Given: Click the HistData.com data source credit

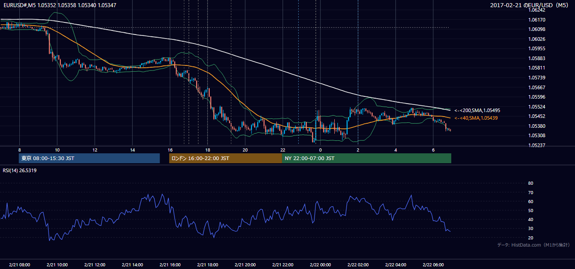Looking at the screenshot, I should (x=533, y=245).
